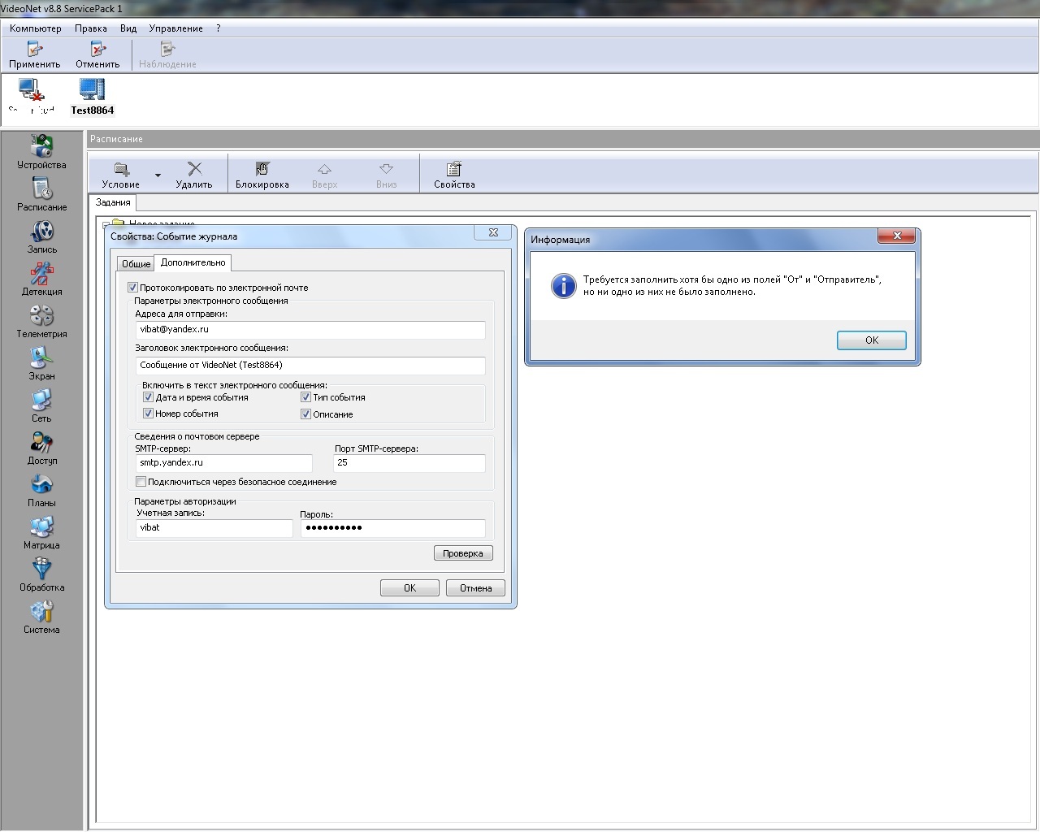
Task: Click the Применить toolbar icon
Action: pyautogui.click(x=35, y=54)
